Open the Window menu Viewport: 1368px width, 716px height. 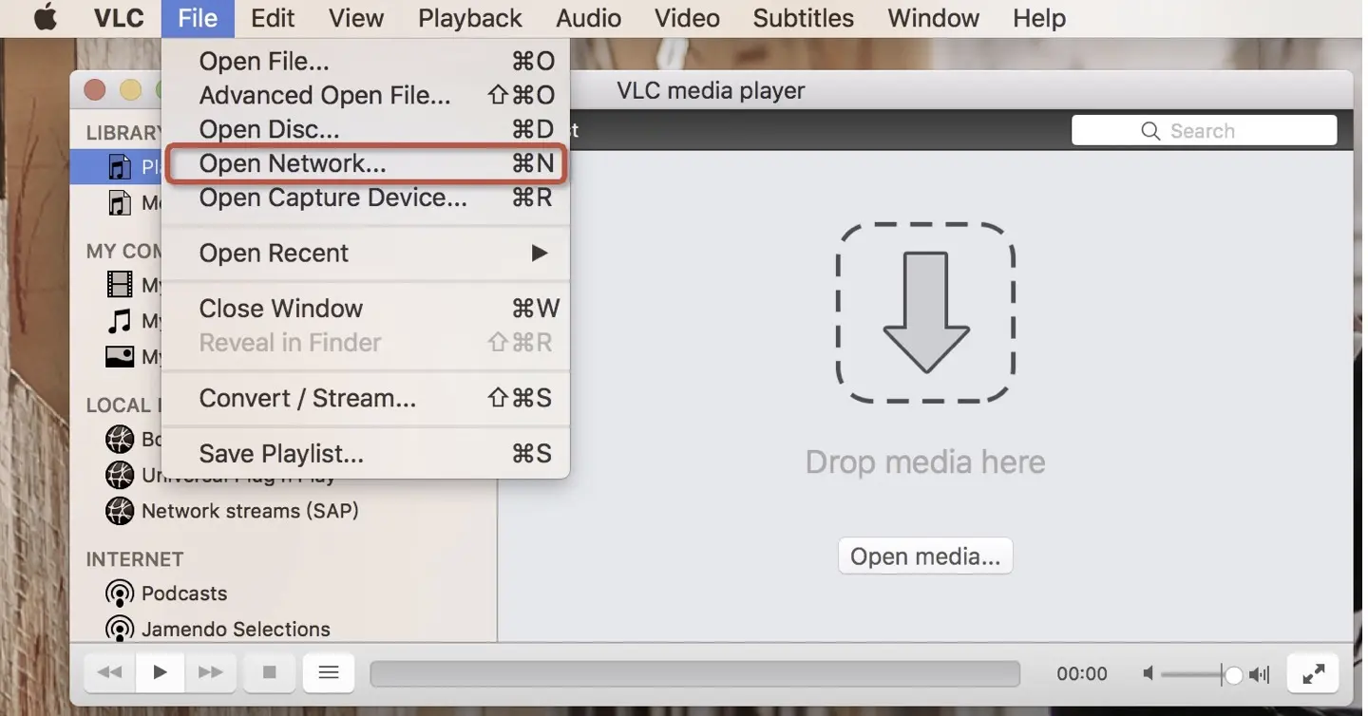933,18
